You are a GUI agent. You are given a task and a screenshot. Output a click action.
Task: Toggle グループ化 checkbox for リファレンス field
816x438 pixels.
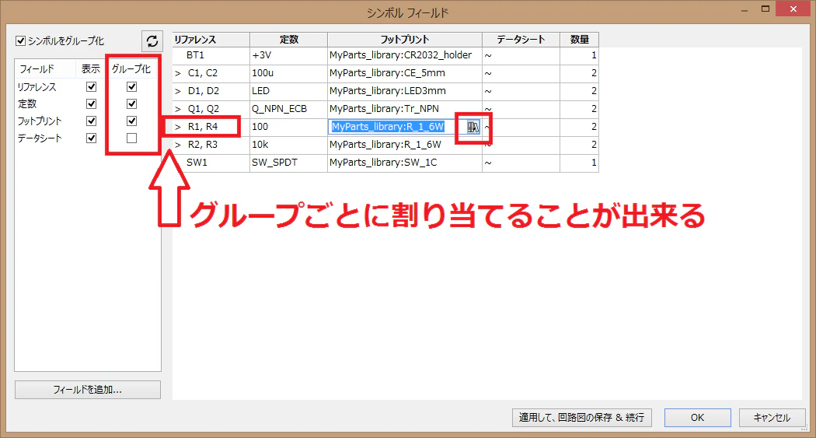(x=131, y=86)
